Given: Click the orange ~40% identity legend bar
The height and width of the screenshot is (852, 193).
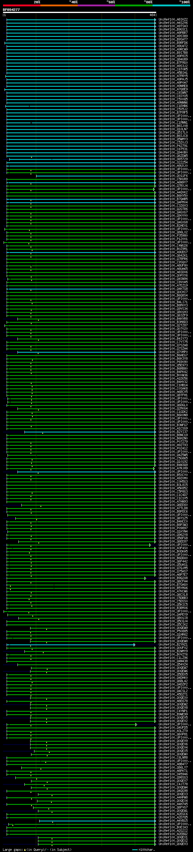Looking at the screenshot, I should click(59, 5).
